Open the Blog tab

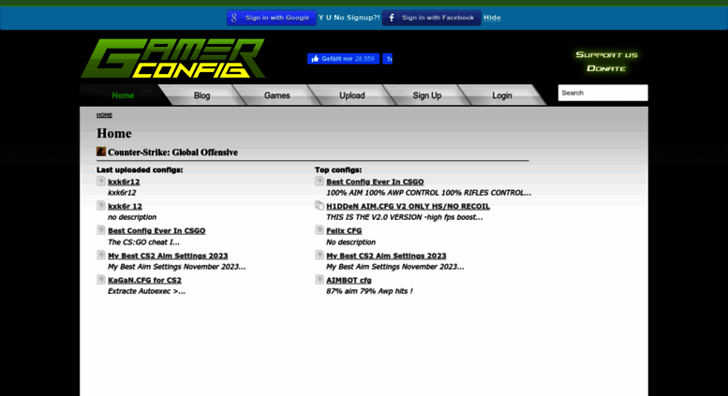coord(201,95)
